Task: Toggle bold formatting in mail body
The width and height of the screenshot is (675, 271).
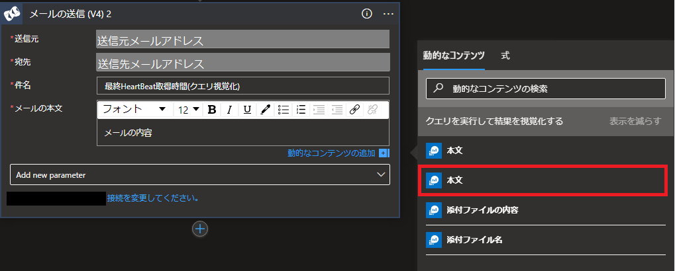Action: (x=211, y=110)
